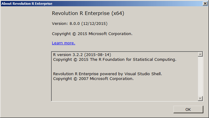Click the 'powered by Visual Studio Shell' line

pyautogui.click(x=107, y=74)
